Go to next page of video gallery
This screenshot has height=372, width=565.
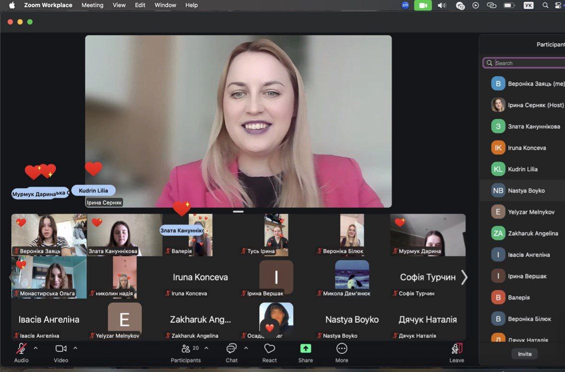tap(464, 277)
